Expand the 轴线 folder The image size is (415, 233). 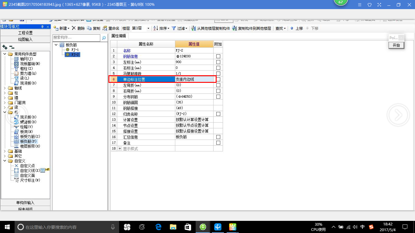[x=5, y=88]
